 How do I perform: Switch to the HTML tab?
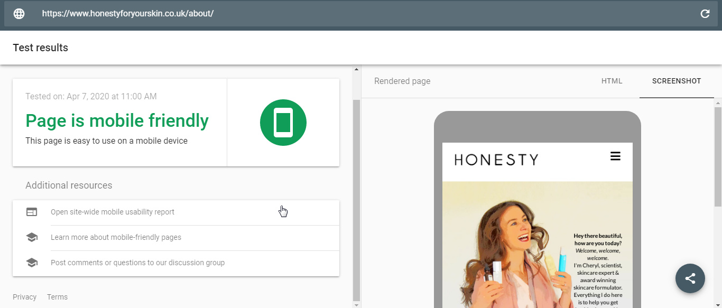(612, 81)
